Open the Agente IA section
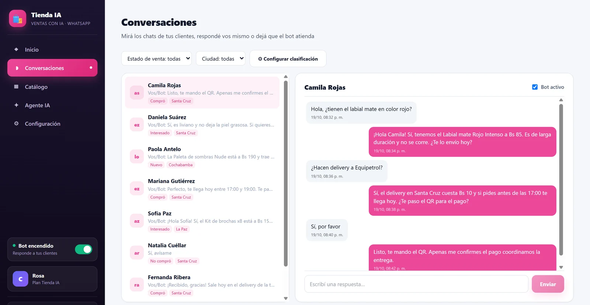Screen dimensions: 590x305 coord(52,105)
